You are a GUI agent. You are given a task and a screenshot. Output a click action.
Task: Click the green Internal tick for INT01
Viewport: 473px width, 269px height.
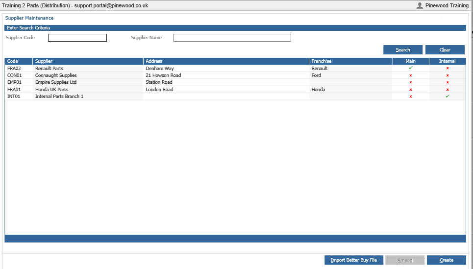448,96
